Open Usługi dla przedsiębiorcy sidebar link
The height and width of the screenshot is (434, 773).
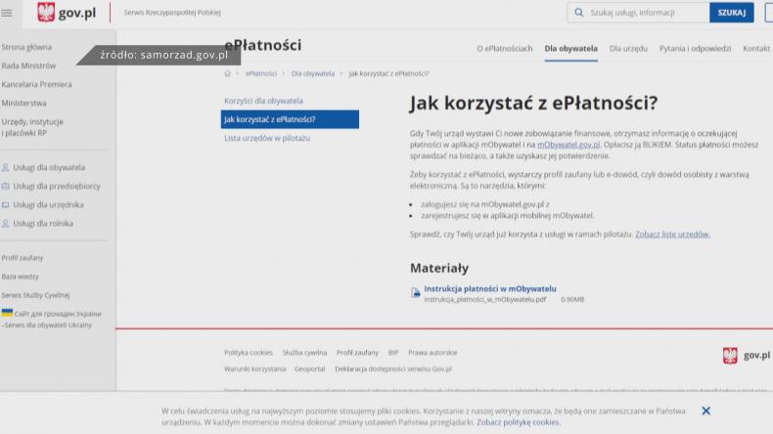tap(57, 187)
